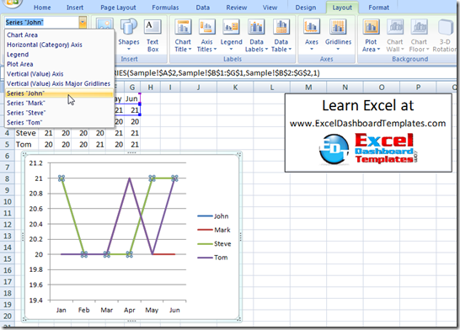This screenshot has width=460, height=330.
Task: Open the Data Labels menu
Action: point(256,35)
